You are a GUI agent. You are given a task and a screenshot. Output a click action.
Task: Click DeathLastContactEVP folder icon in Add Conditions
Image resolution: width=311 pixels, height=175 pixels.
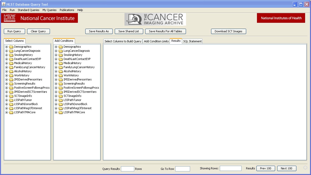click(x=60, y=59)
